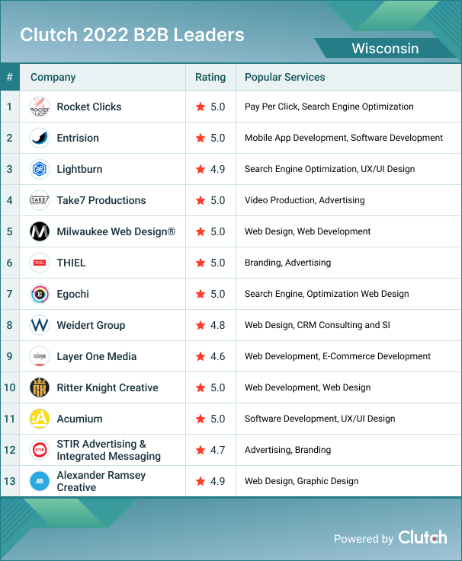Click the Weidert Group W logo

point(40,326)
